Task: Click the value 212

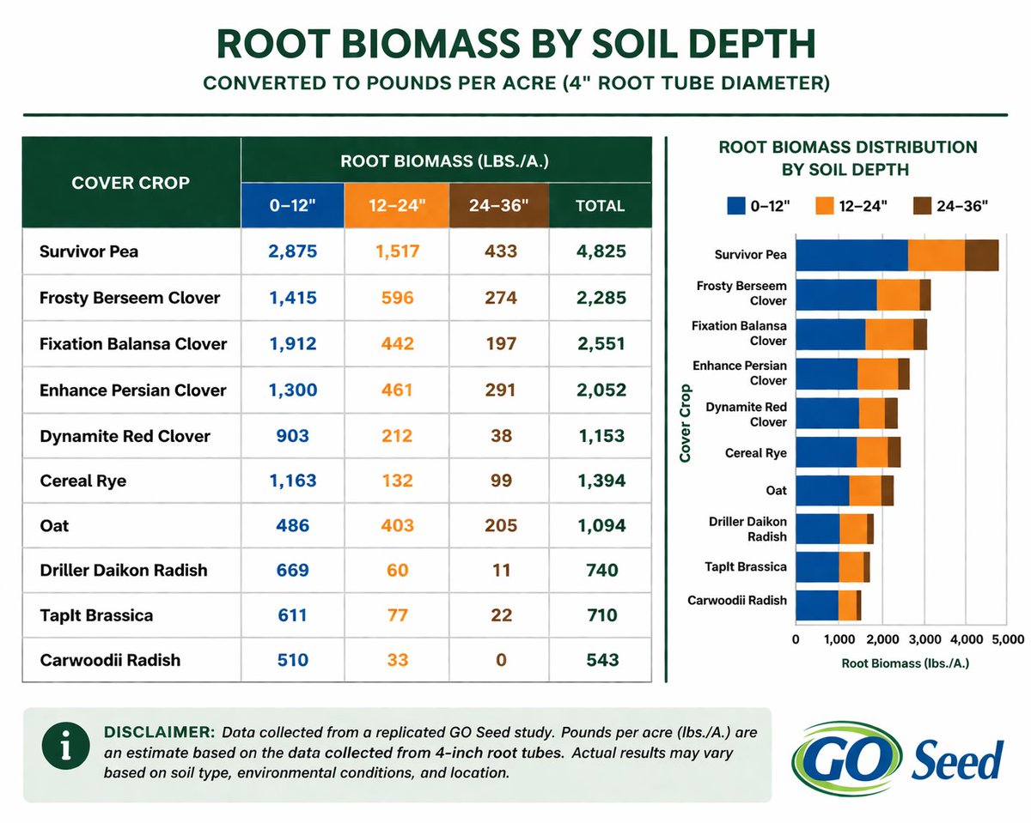Action: (395, 436)
